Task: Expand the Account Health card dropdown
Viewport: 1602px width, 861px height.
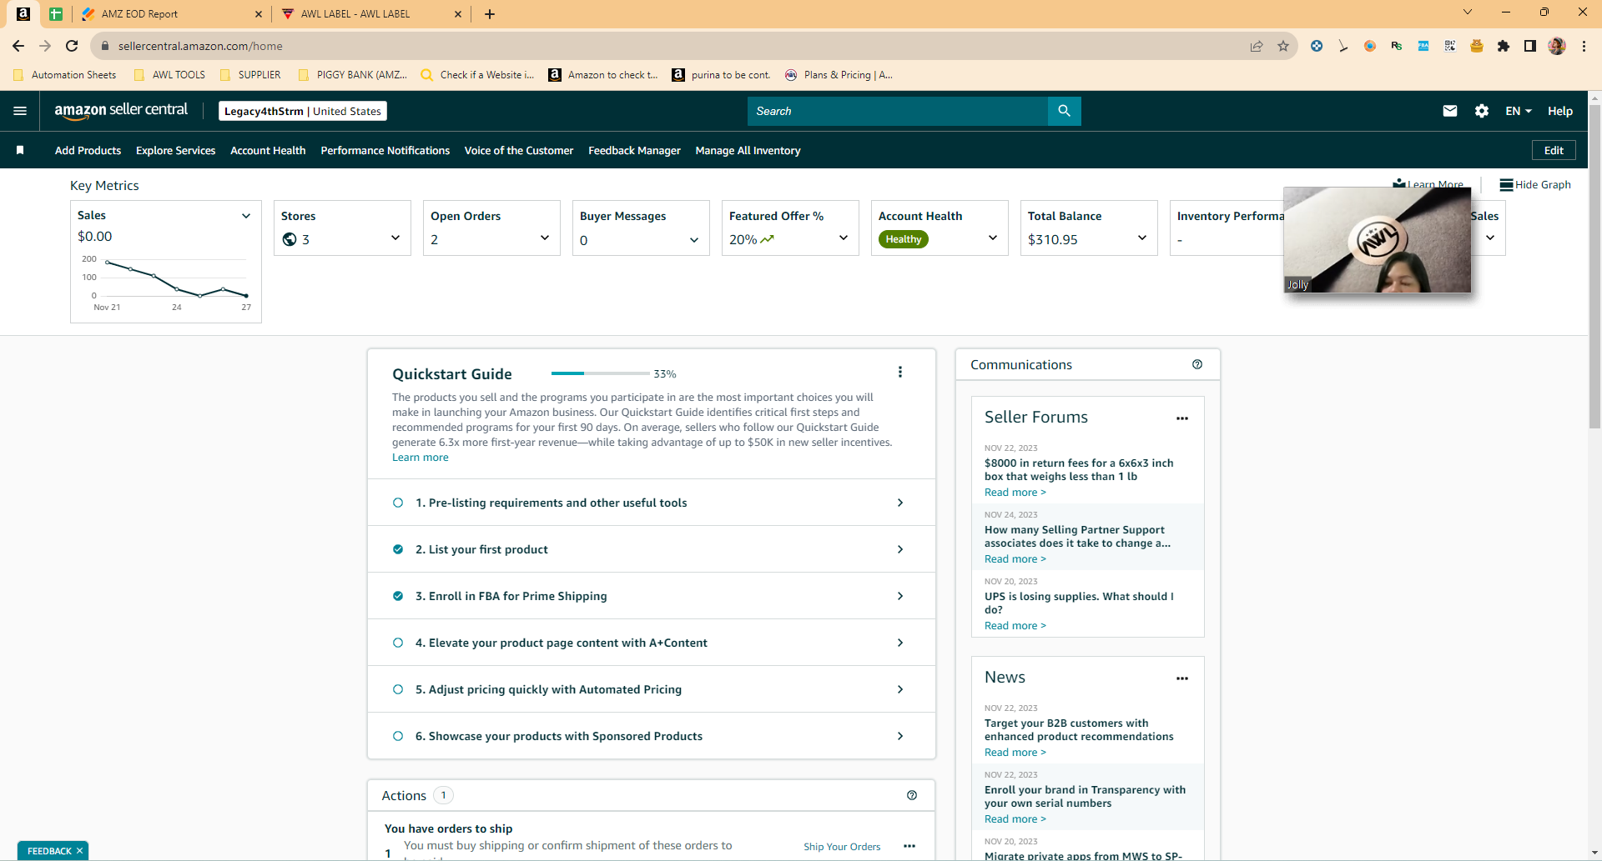Action: pos(993,238)
